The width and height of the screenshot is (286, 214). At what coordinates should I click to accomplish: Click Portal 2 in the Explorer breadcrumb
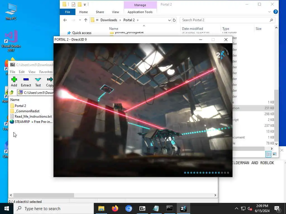(129, 20)
